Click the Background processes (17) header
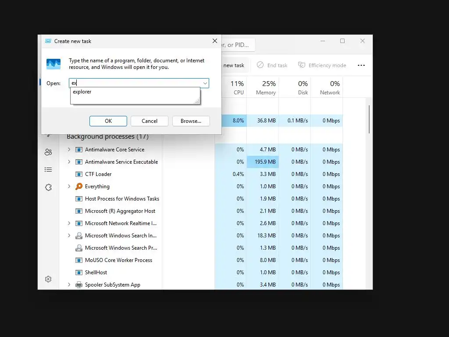Viewport: 449px width, 337px height. 108,137
